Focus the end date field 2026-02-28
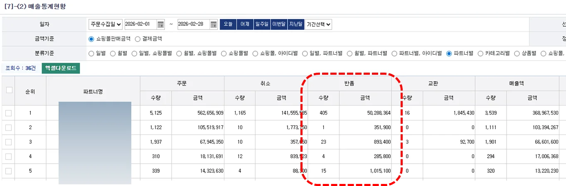Screen dimensions: 566x186 click(x=193, y=24)
